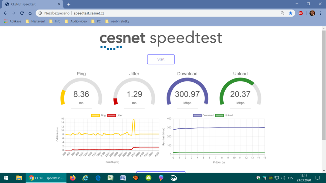Open a new browser tab

pyautogui.click(x=69, y=4)
